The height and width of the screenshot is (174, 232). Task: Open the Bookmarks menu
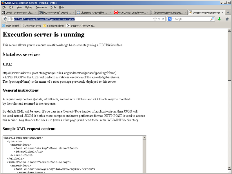(x=41, y=7)
